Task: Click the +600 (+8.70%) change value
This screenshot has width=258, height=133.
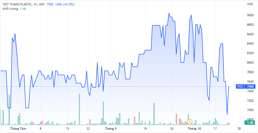Action: pos(65,4)
